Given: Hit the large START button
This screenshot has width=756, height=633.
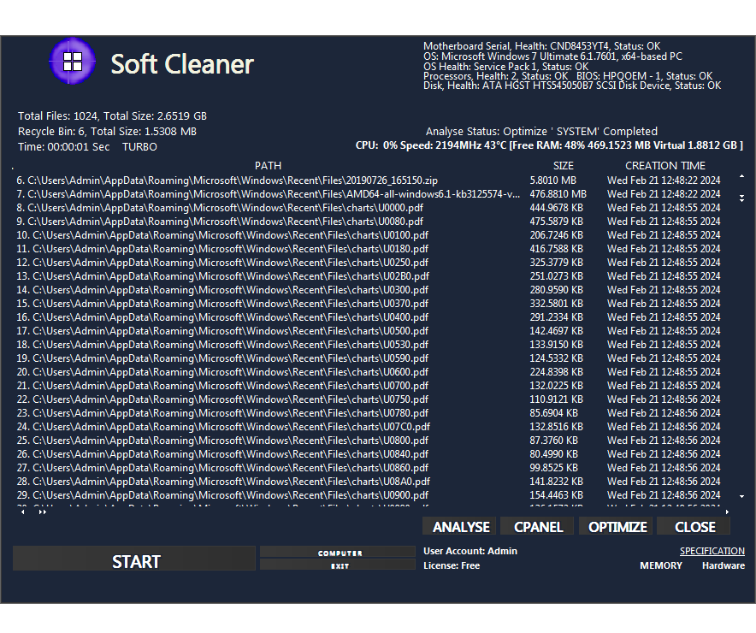Looking at the screenshot, I should click(134, 559).
